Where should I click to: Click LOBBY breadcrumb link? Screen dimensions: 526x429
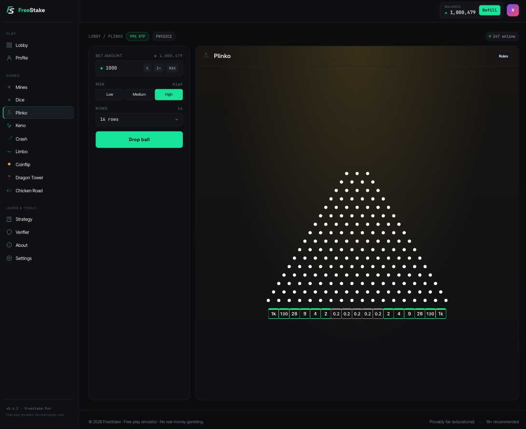pyautogui.click(x=95, y=36)
